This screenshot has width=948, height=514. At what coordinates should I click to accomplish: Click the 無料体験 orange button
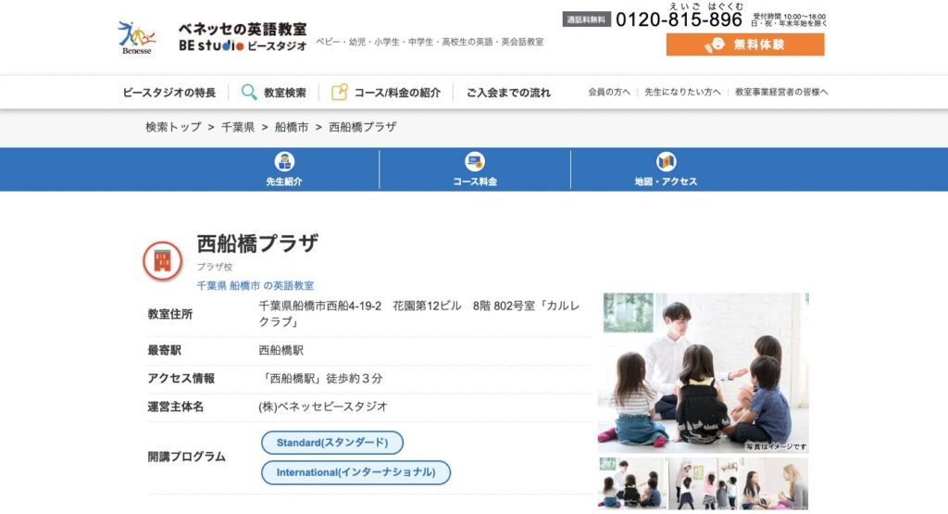(x=745, y=44)
